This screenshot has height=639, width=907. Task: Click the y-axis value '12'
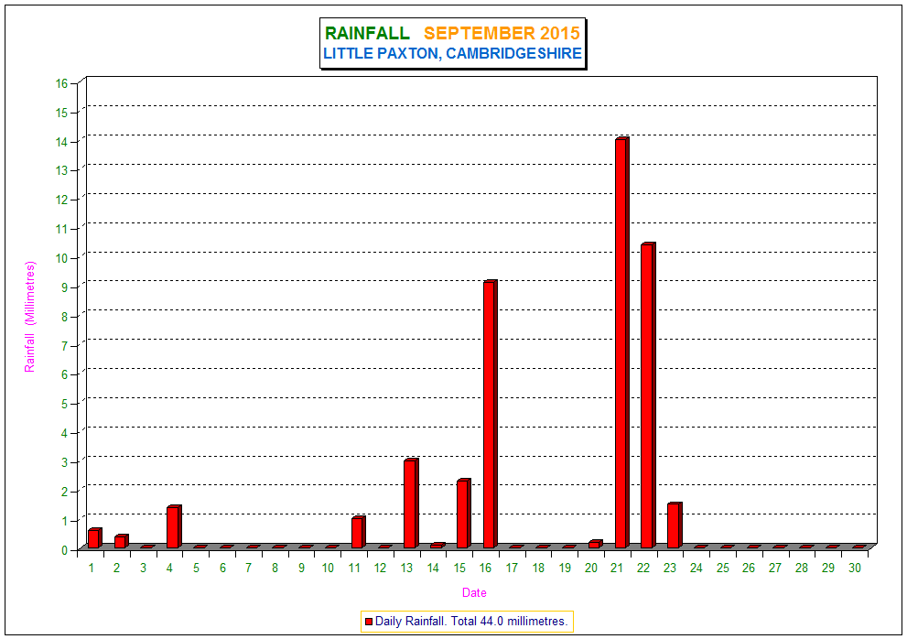[x=62, y=200]
